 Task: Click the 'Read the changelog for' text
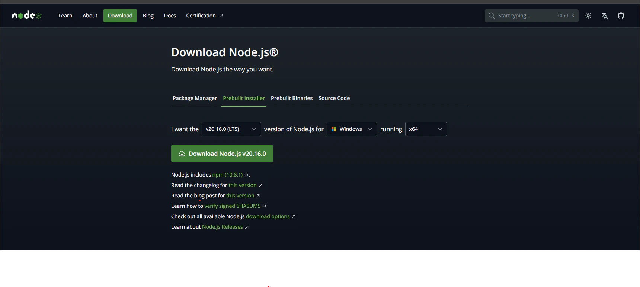coord(199,185)
